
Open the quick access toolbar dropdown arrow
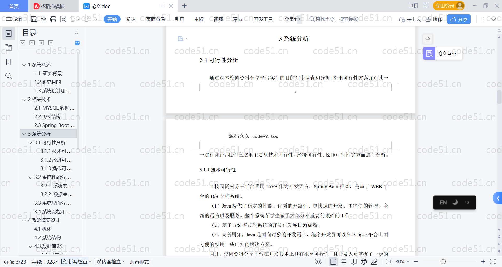tap(96, 19)
